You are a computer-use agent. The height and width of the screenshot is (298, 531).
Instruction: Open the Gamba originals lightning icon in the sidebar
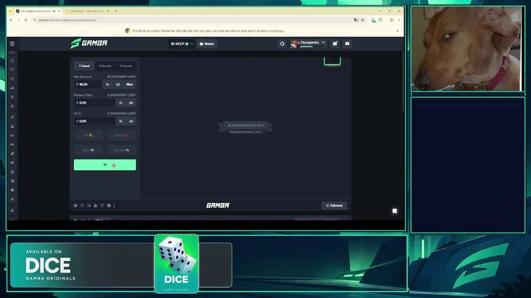click(12, 117)
